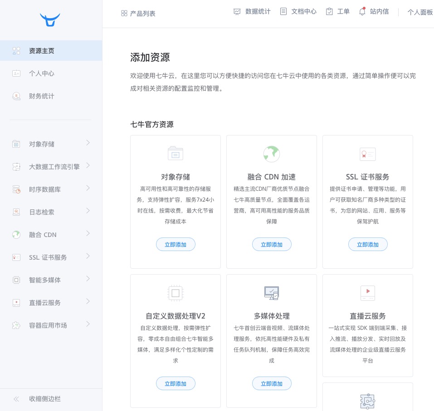The width and height of the screenshot is (434, 411).
Task: Click the 多媒体处理 card title
Action: (272, 316)
